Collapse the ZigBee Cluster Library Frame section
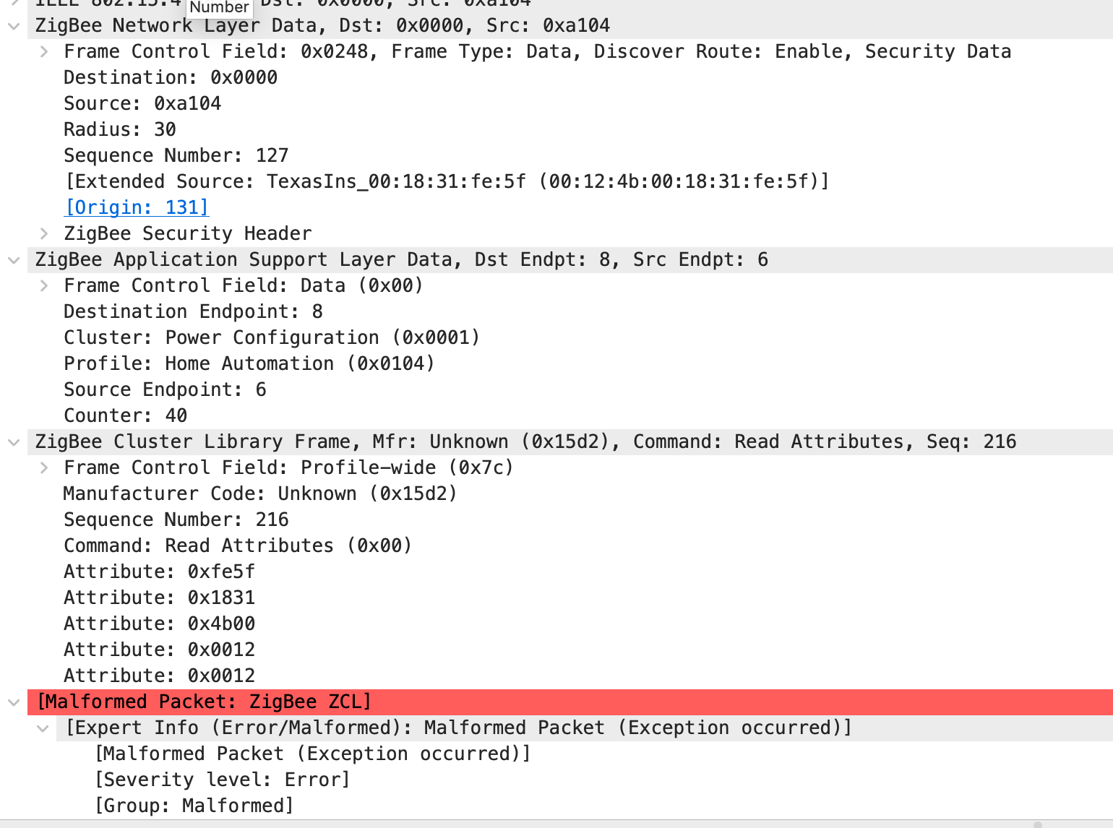The width and height of the screenshot is (1113, 828). click(x=13, y=441)
